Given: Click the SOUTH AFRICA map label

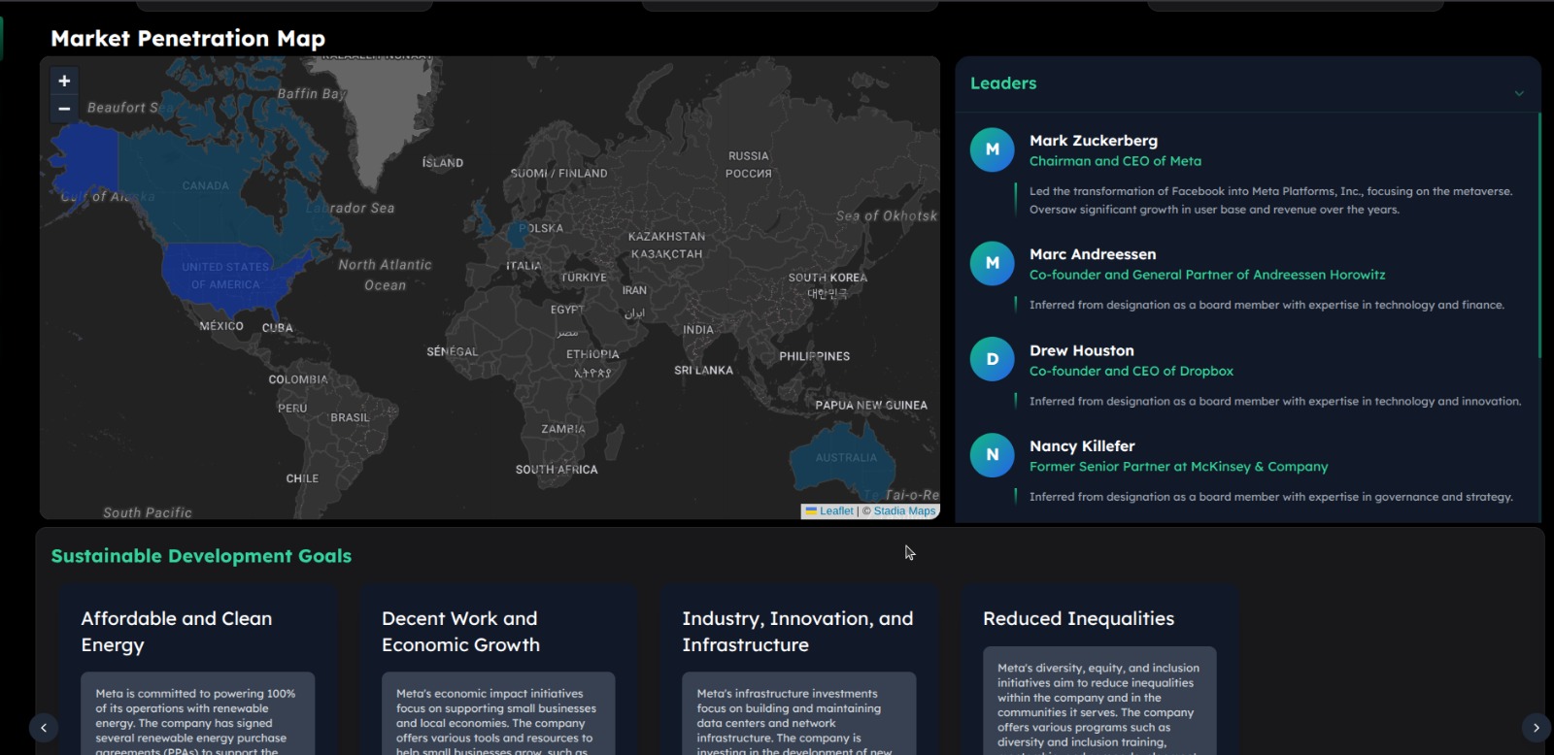Looking at the screenshot, I should [557, 470].
